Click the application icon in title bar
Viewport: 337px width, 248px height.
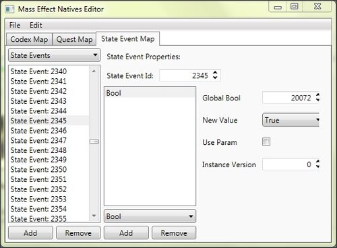(9, 9)
